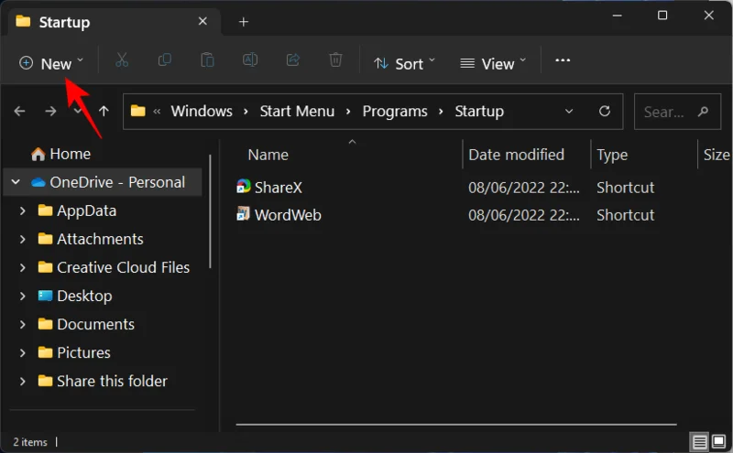Image resolution: width=733 pixels, height=453 pixels.
Task: Open recent locations chevron
Action: [78, 111]
